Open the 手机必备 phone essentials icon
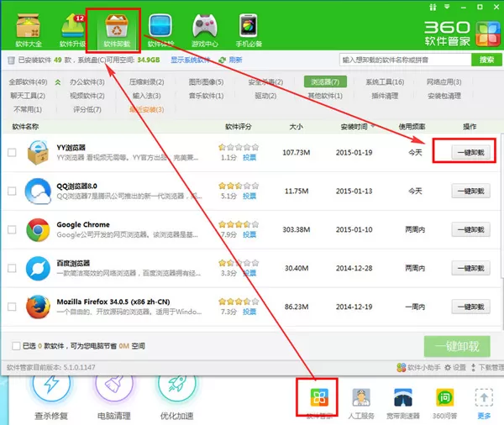 pos(249,30)
